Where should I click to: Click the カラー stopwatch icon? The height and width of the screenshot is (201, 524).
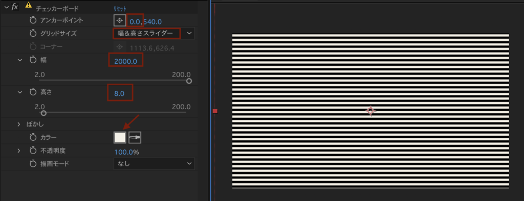[x=32, y=137]
